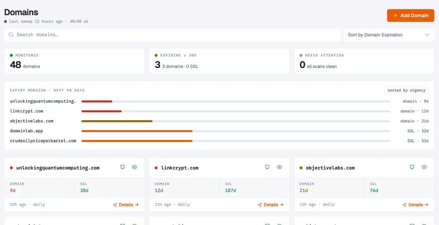Open the Sort by Domain Expiration dropdown
This screenshot has width=439, height=225.
pos(389,35)
